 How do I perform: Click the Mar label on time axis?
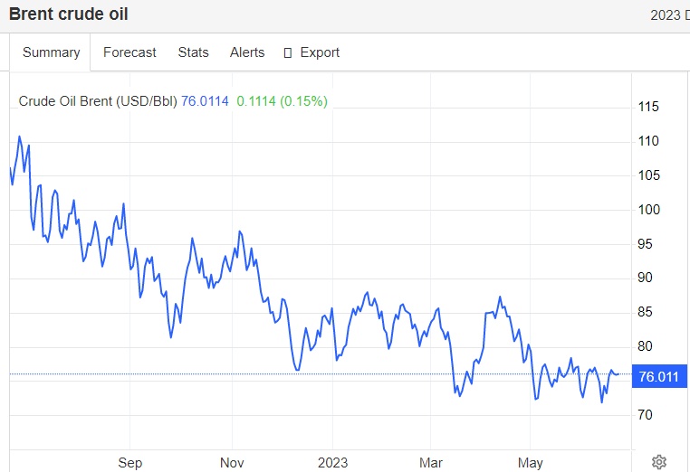click(431, 463)
